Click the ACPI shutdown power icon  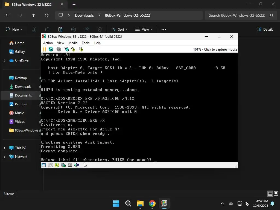click(59, 49)
